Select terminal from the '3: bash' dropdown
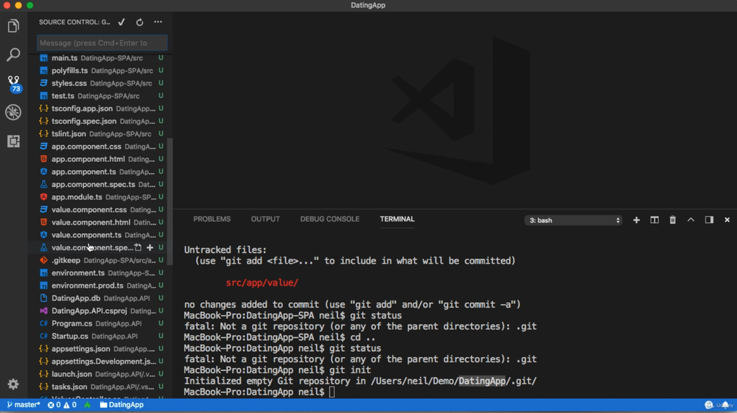Screen dimensions: 737x413 pos(573,220)
